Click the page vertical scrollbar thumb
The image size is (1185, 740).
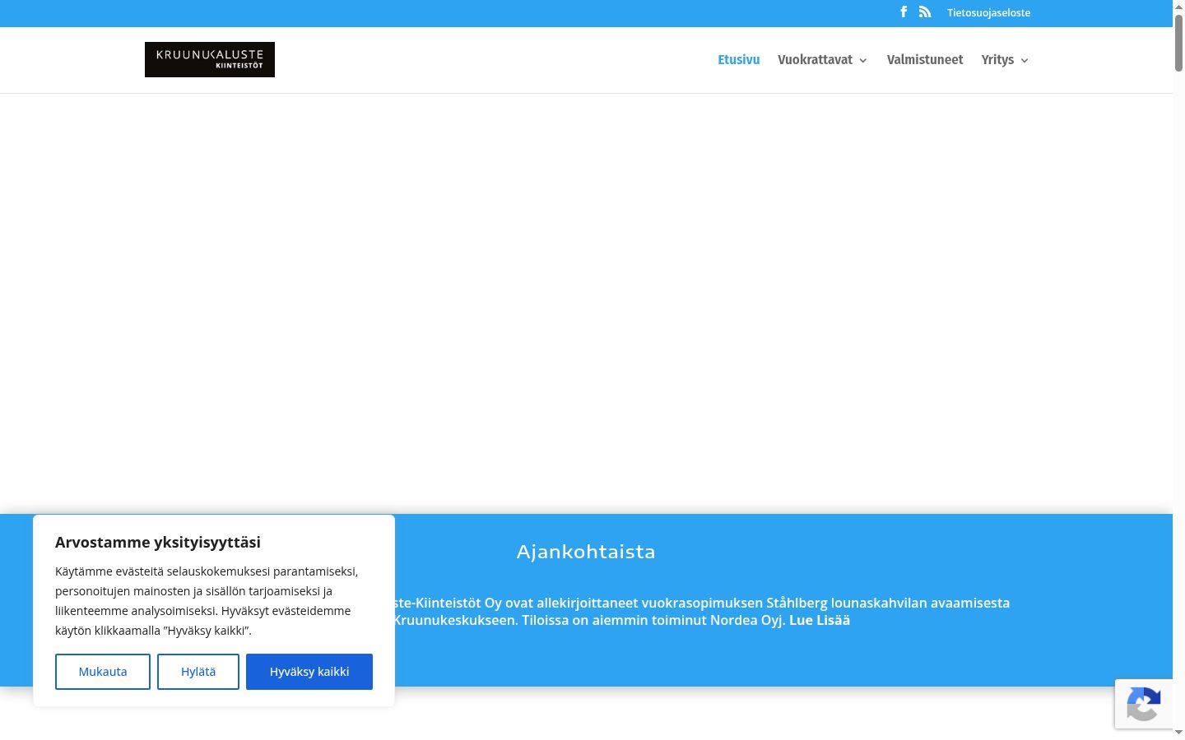pyautogui.click(x=1178, y=43)
